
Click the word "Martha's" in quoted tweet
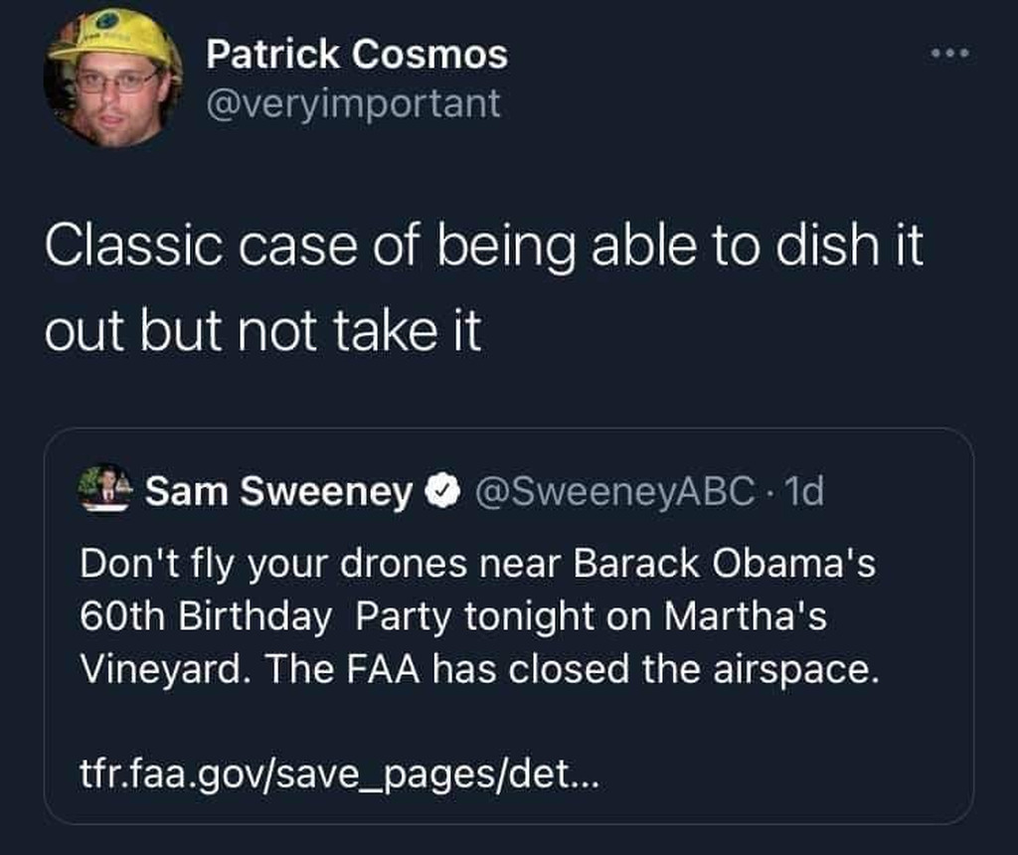pos(746,617)
